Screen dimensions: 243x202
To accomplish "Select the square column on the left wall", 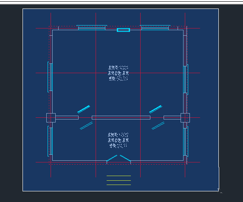I will 51,118.
